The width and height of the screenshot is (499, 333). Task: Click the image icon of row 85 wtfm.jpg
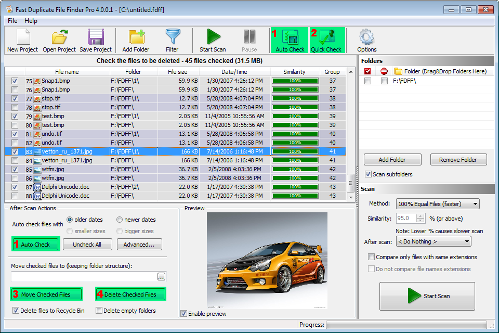pos(37,170)
